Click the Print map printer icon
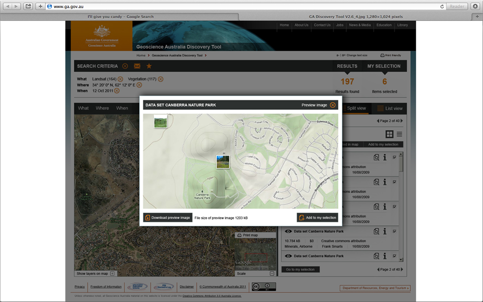Image resolution: width=483 pixels, height=302 pixels. [239, 235]
